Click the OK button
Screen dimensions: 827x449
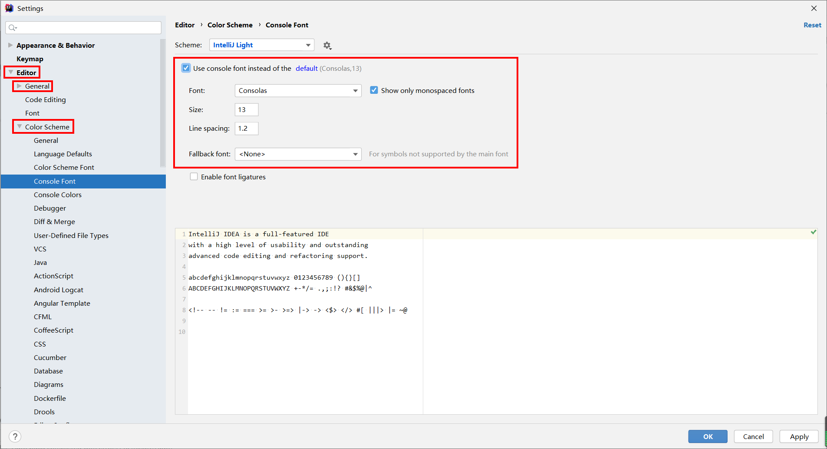coord(708,436)
